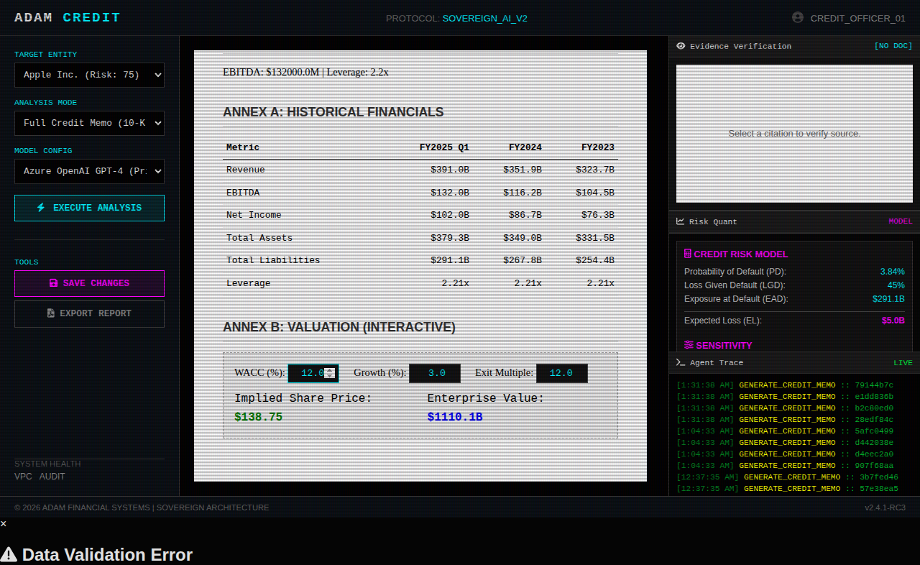920x565 pixels.
Task: Click the Export Report button
Action: point(89,313)
